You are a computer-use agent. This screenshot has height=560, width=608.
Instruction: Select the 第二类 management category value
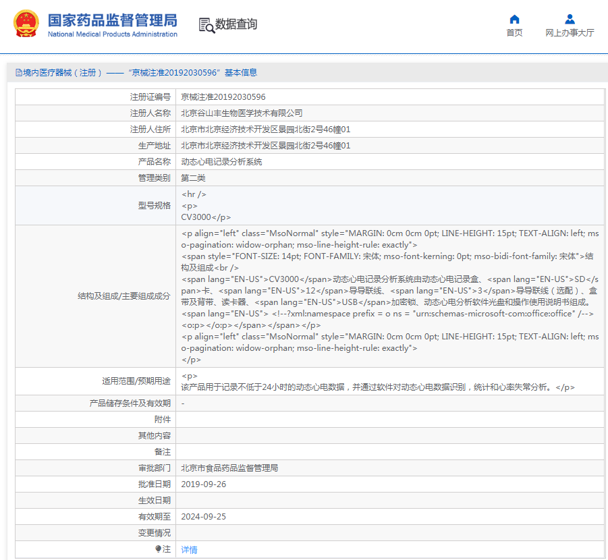(x=193, y=178)
